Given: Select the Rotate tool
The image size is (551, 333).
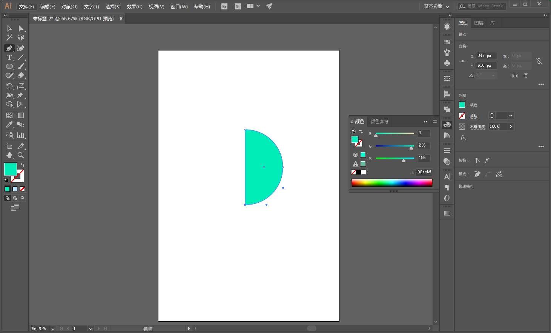Looking at the screenshot, I should point(9,86).
